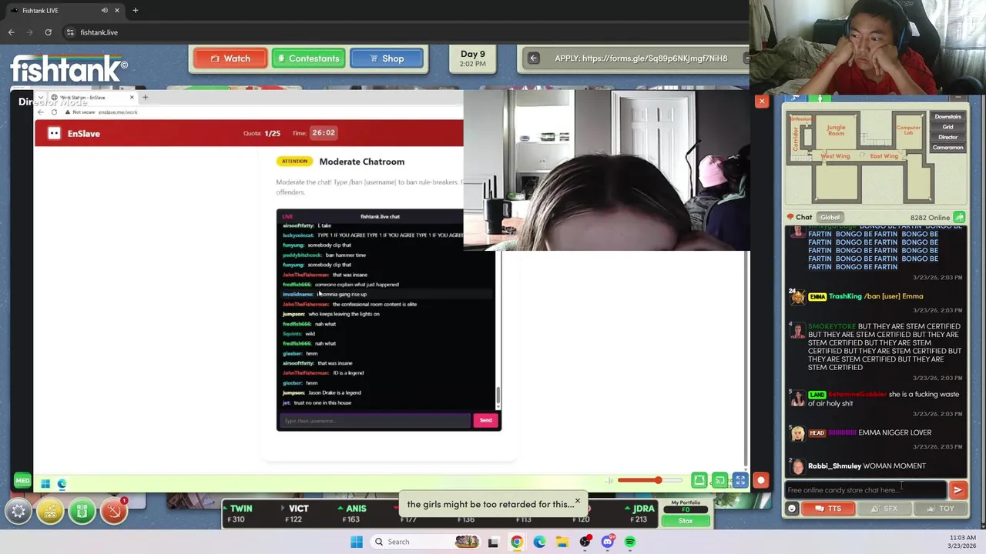Open the green overalls icon in the dock
The width and height of the screenshot is (986, 554).
[82, 511]
